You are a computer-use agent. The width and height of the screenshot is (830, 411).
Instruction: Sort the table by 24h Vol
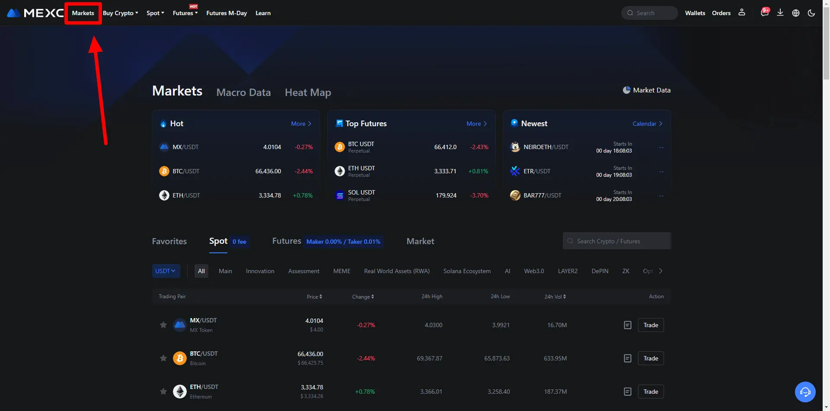tap(555, 296)
